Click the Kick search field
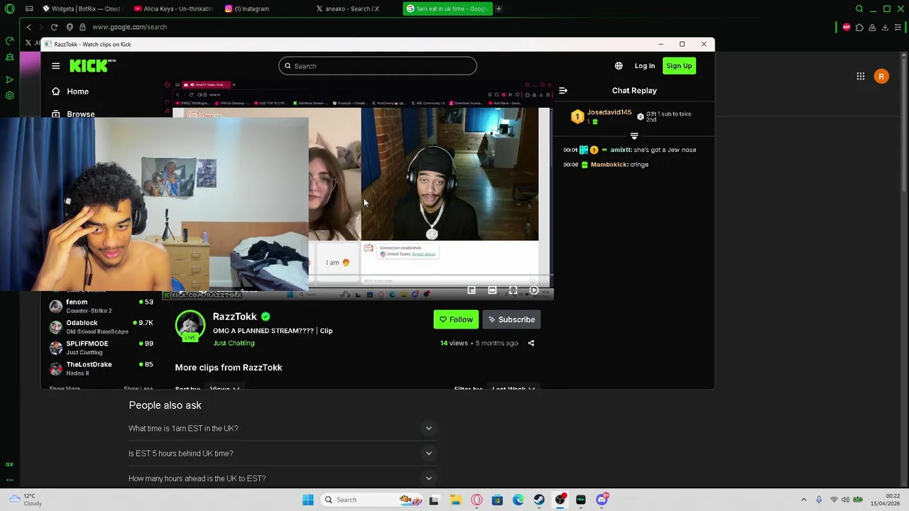This screenshot has width=909, height=511. (377, 66)
